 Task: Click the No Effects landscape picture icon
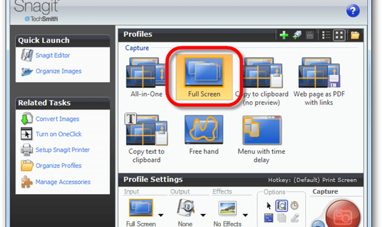click(227, 208)
